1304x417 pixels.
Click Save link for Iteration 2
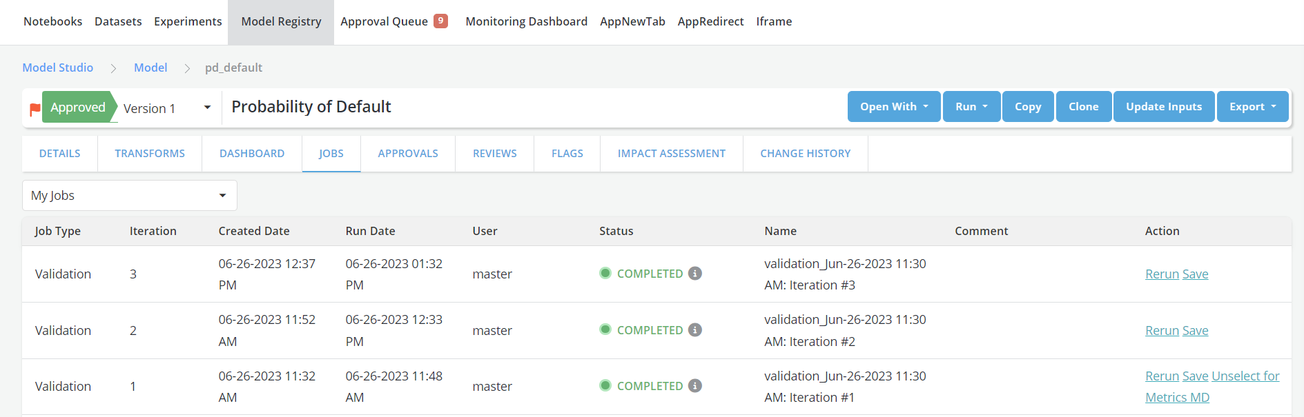click(x=1195, y=331)
